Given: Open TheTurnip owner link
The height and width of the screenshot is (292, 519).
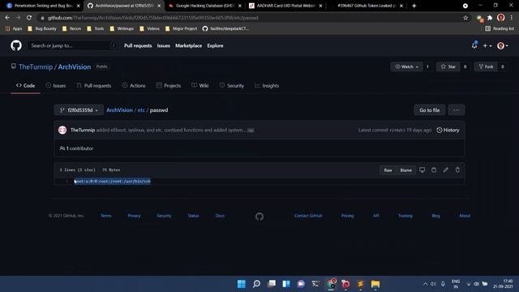Looking at the screenshot, I should 36,67.
